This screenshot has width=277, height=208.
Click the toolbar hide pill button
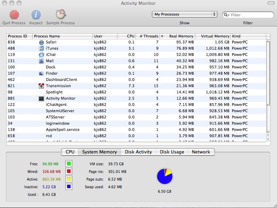click(271, 3)
